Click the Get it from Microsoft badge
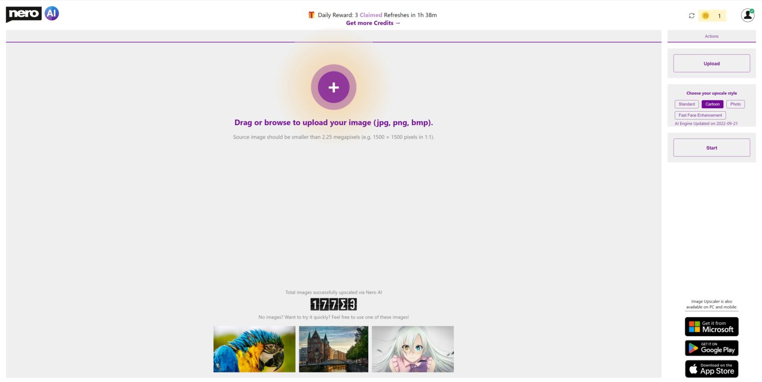 [711, 326]
